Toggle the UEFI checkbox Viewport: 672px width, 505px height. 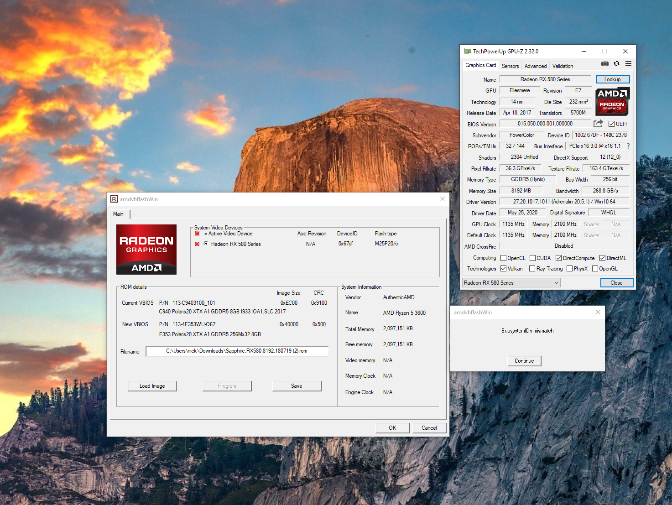tap(611, 124)
